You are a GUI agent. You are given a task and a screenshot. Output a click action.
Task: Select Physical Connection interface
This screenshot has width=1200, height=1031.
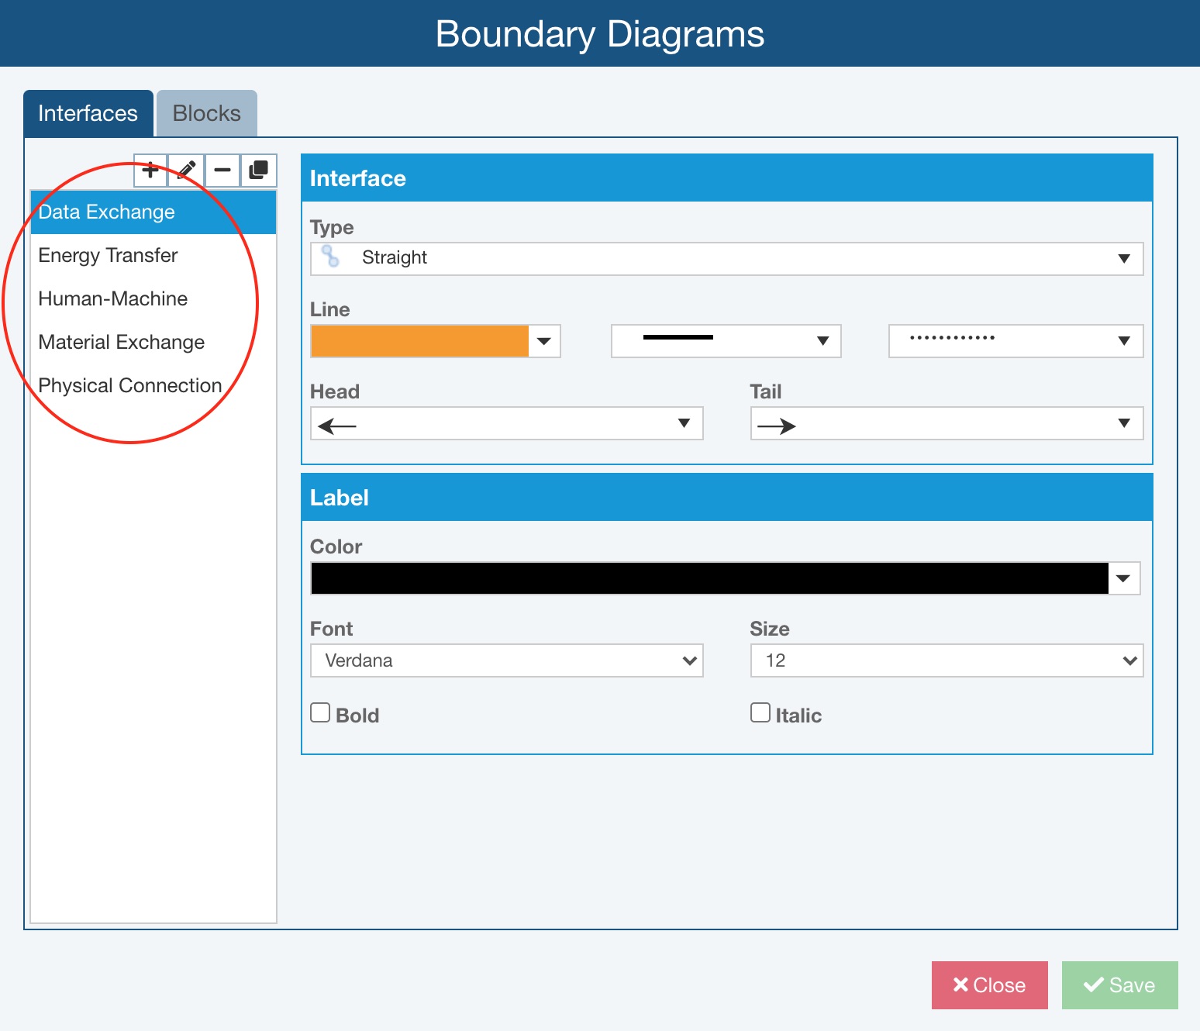pyautogui.click(x=153, y=386)
